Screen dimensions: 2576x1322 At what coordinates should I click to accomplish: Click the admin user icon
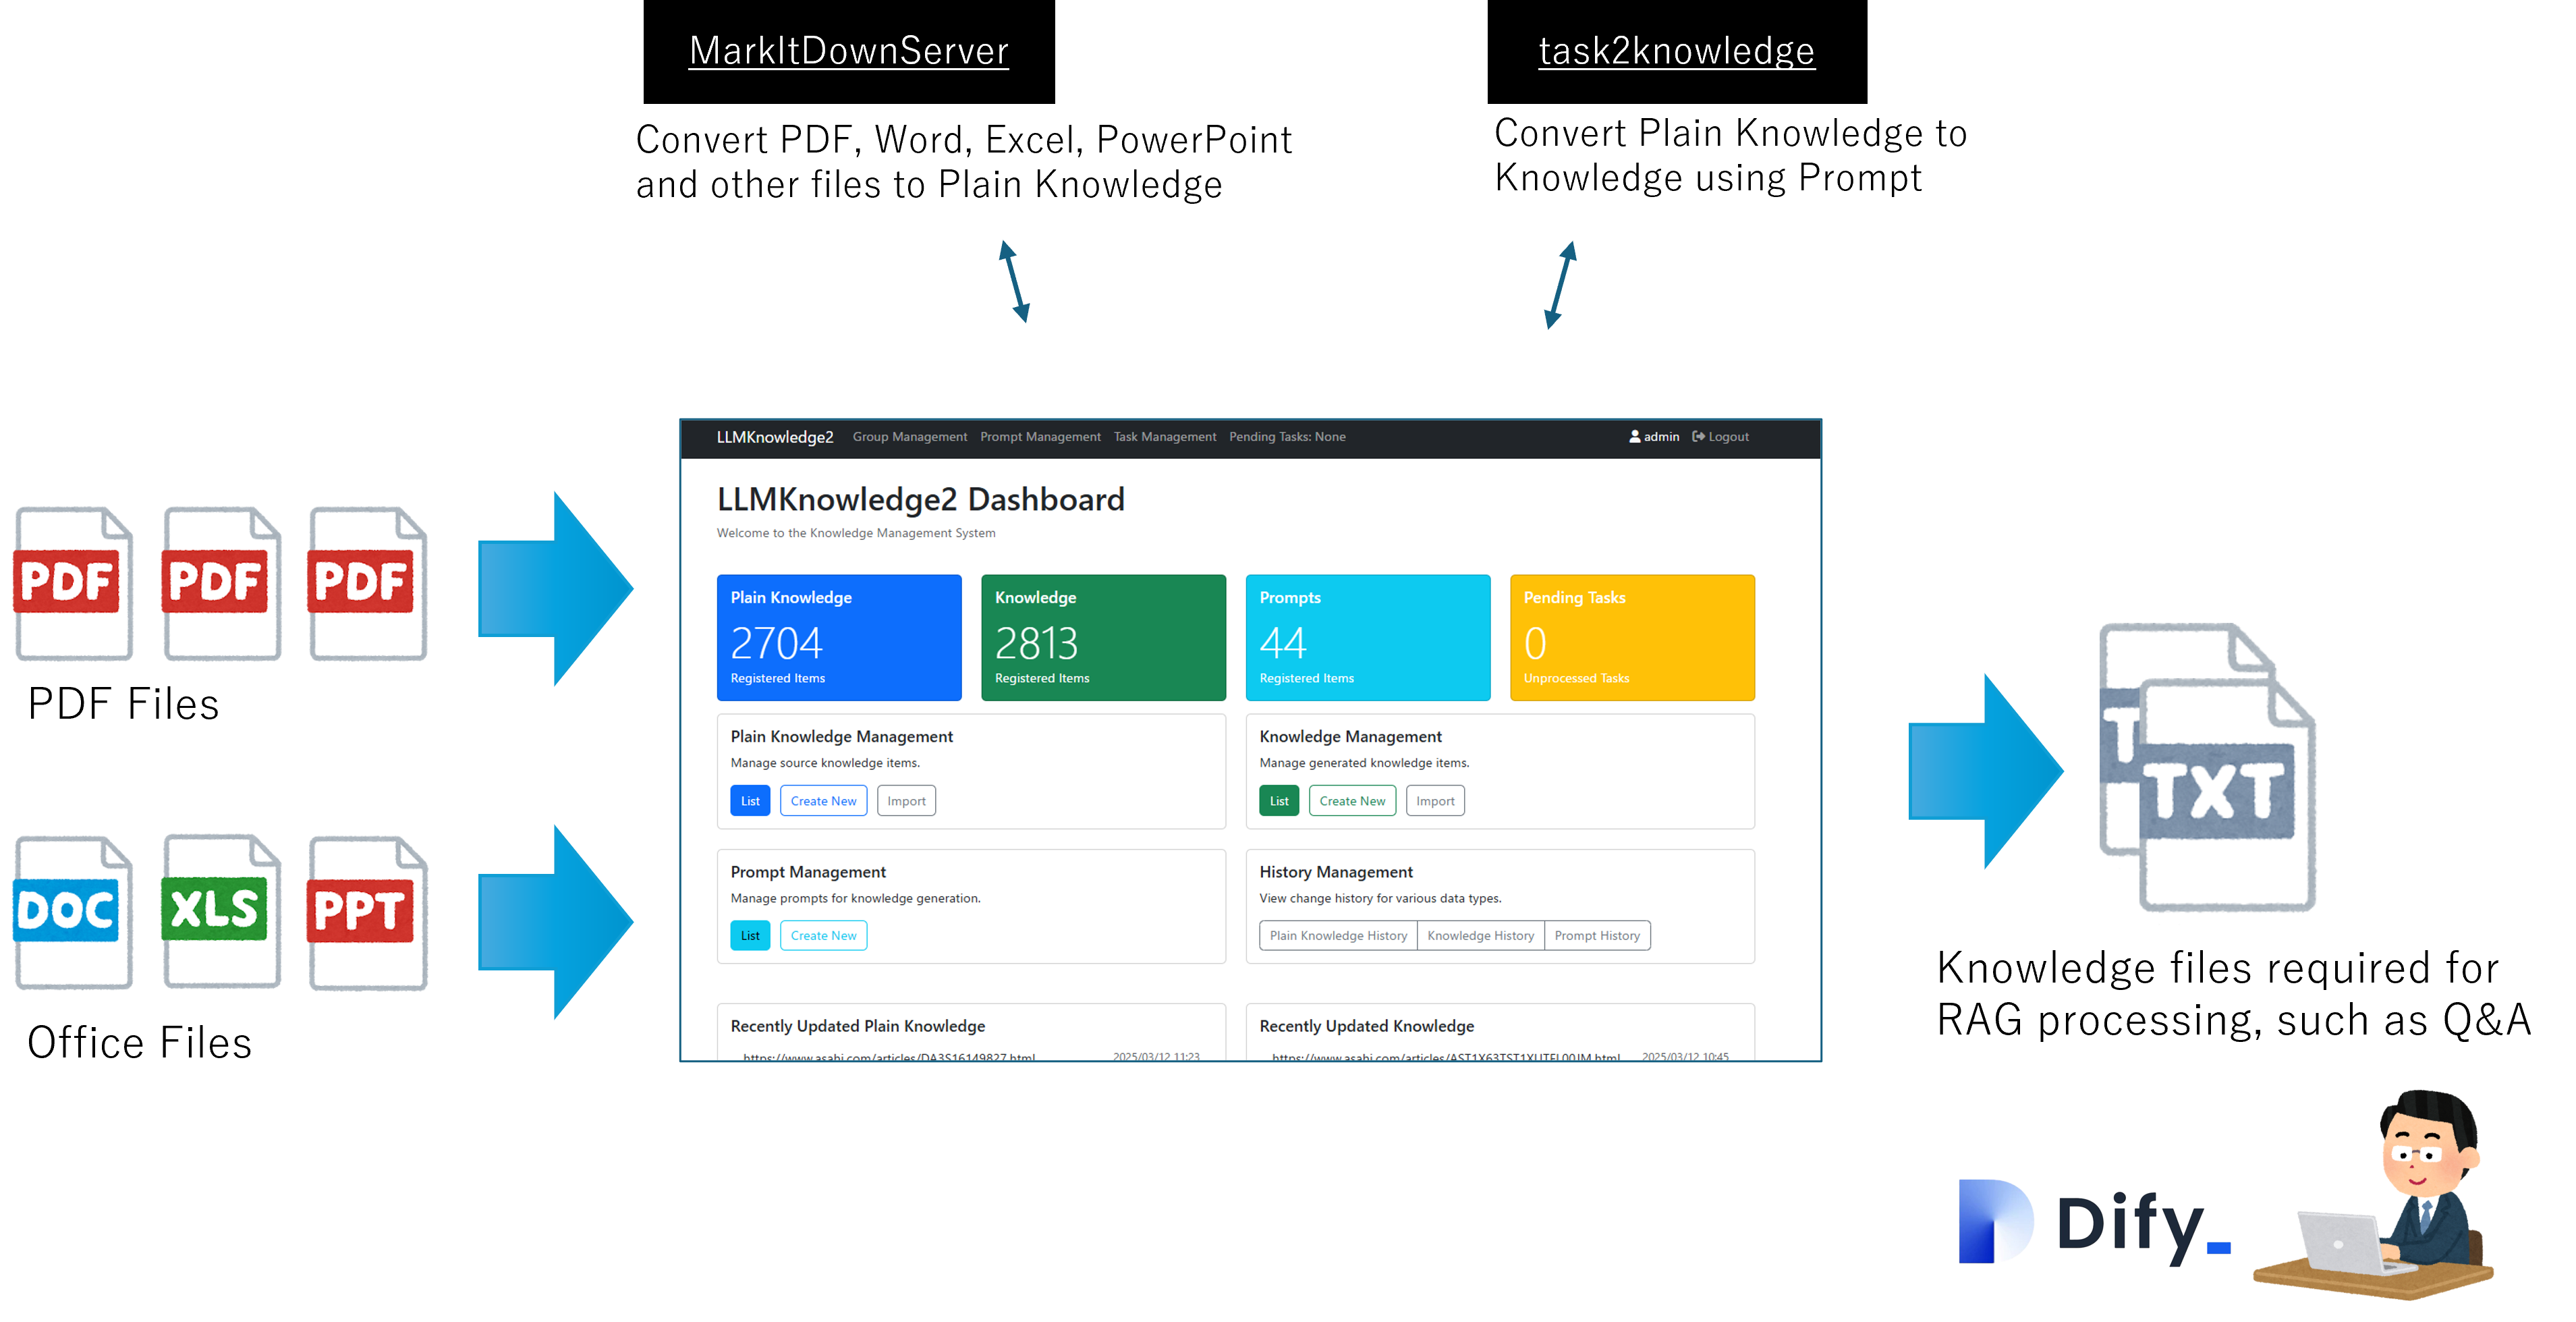click(x=1635, y=437)
